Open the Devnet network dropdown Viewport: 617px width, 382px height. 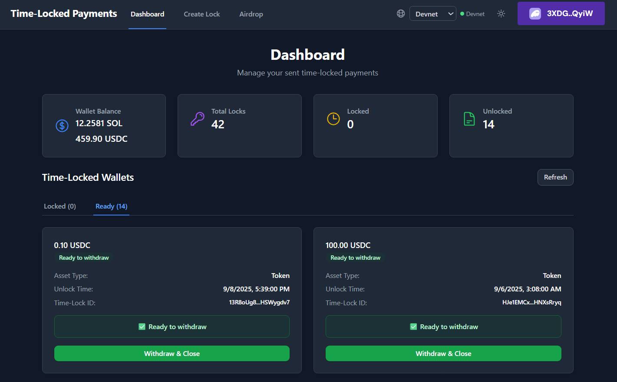432,13
